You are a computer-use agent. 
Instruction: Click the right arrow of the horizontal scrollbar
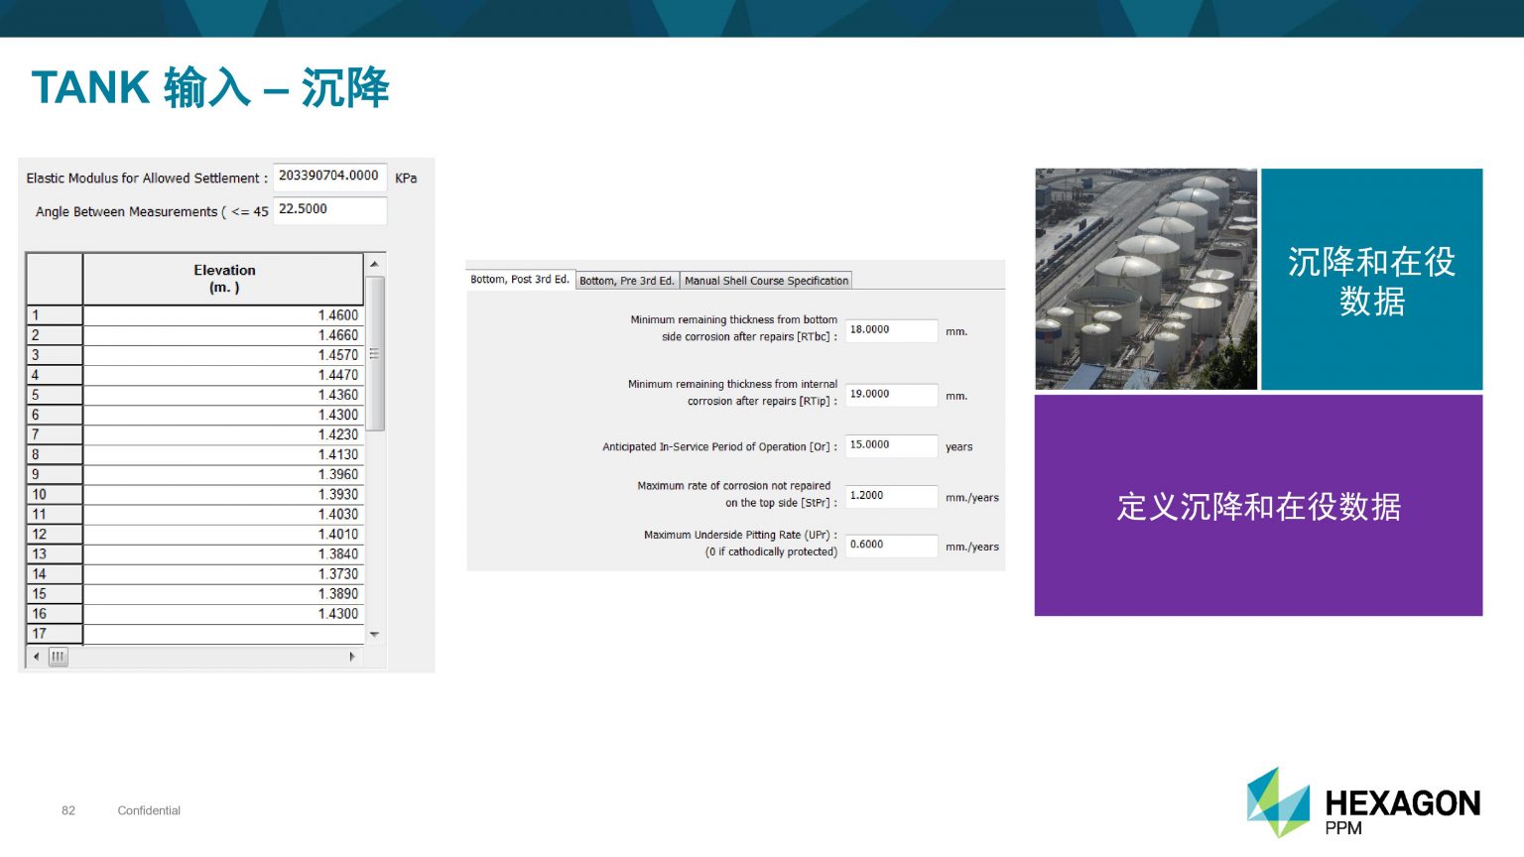(352, 657)
